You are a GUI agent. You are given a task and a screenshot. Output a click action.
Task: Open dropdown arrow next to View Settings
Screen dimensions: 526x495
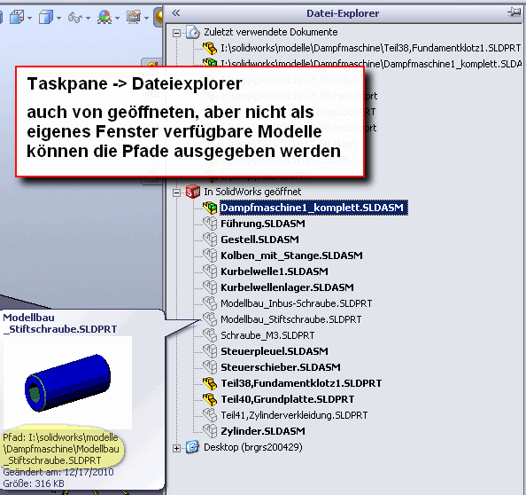tap(146, 18)
